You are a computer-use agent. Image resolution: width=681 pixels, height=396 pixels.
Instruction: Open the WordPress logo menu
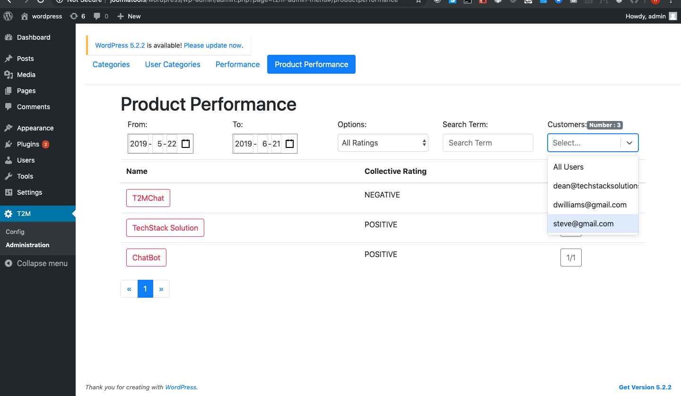[8, 16]
